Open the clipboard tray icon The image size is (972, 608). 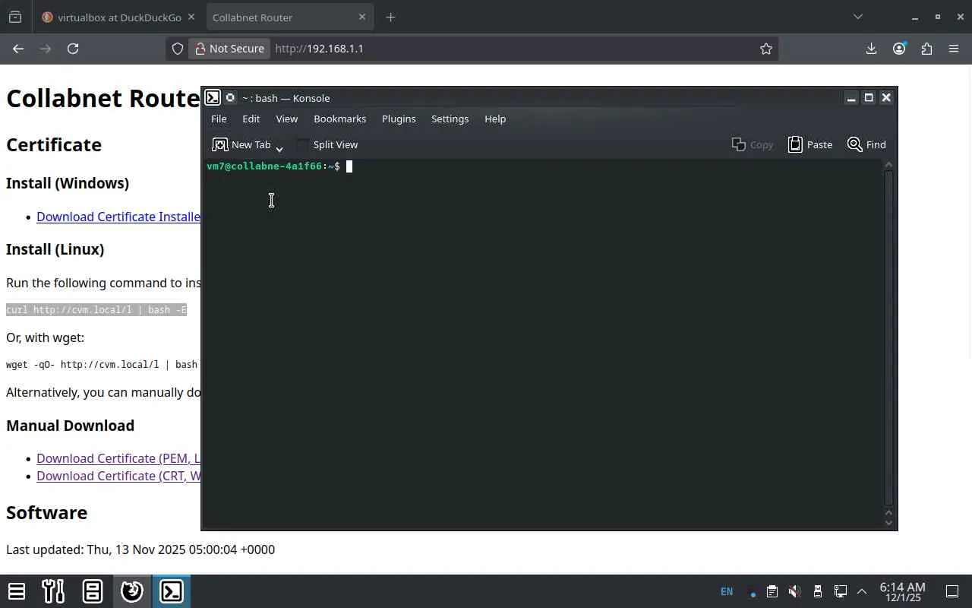pyautogui.click(x=772, y=591)
